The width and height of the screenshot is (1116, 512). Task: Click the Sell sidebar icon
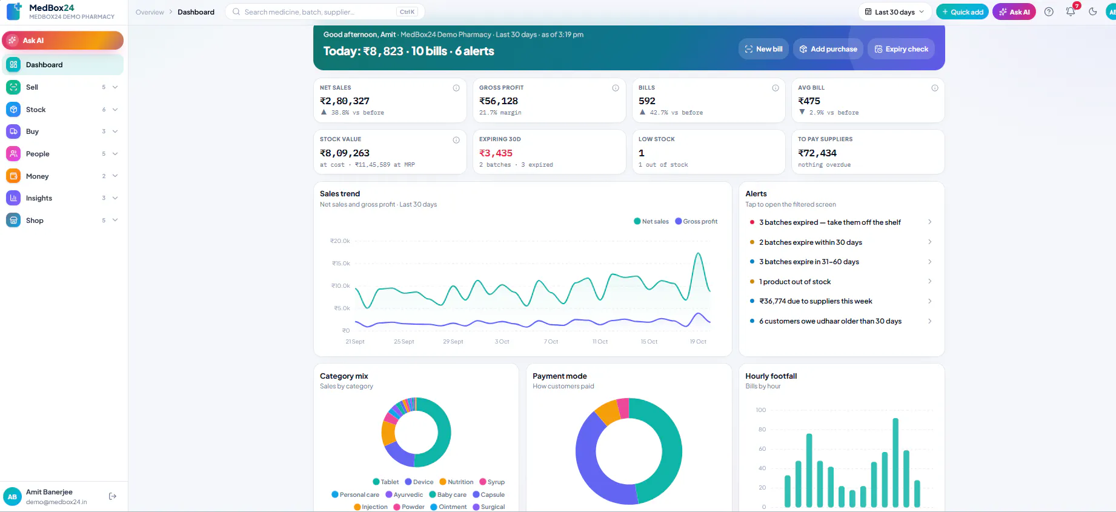pos(13,87)
